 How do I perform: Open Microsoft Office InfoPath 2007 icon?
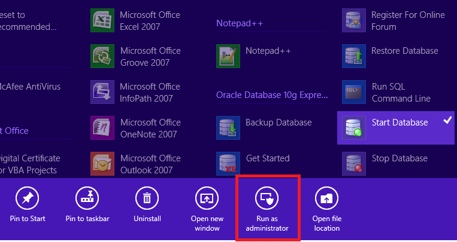(x=102, y=92)
